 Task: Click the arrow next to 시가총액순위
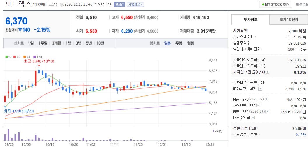[256, 37]
